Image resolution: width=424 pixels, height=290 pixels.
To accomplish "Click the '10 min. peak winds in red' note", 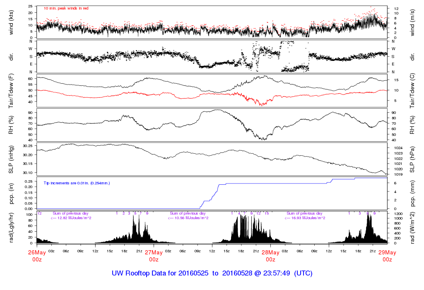I will pyautogui.click(x=66, y=8).
